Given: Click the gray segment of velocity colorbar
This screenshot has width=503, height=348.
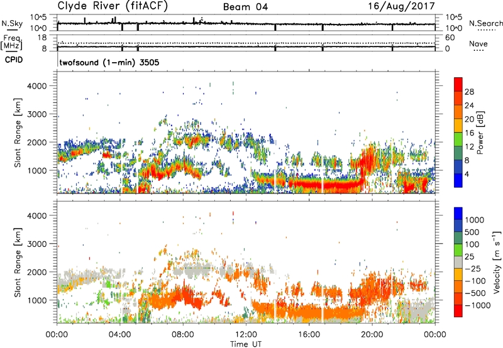Looking at the screenshot, I should click(458, 262).
